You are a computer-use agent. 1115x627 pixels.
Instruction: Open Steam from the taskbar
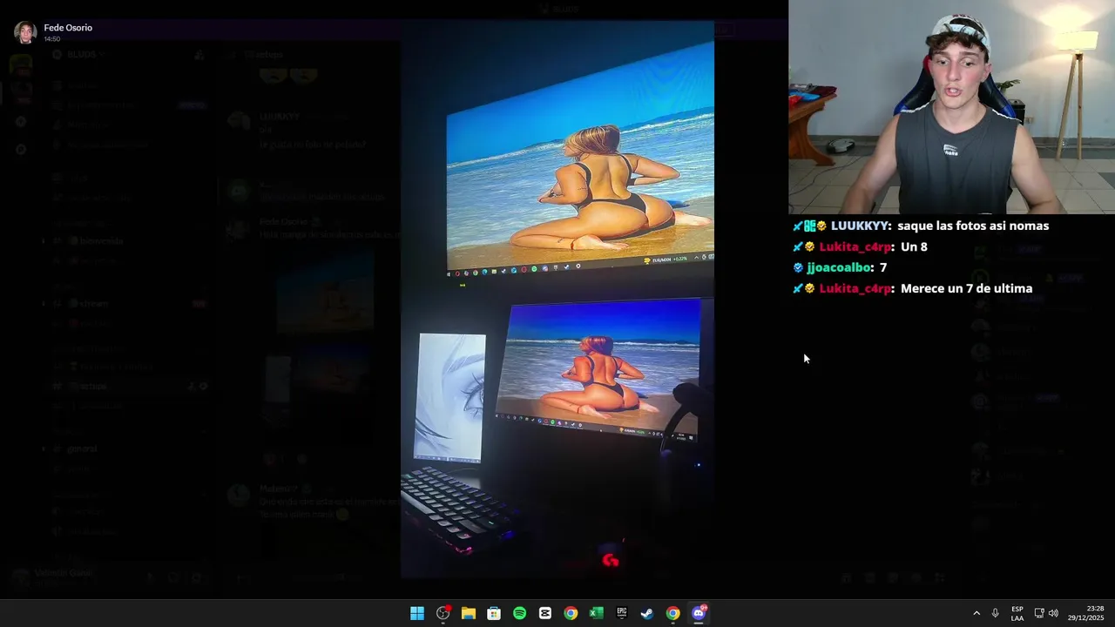[647, 613]
